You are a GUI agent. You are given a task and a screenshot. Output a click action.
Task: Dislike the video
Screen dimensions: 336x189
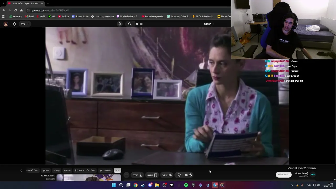coord(179,175)
